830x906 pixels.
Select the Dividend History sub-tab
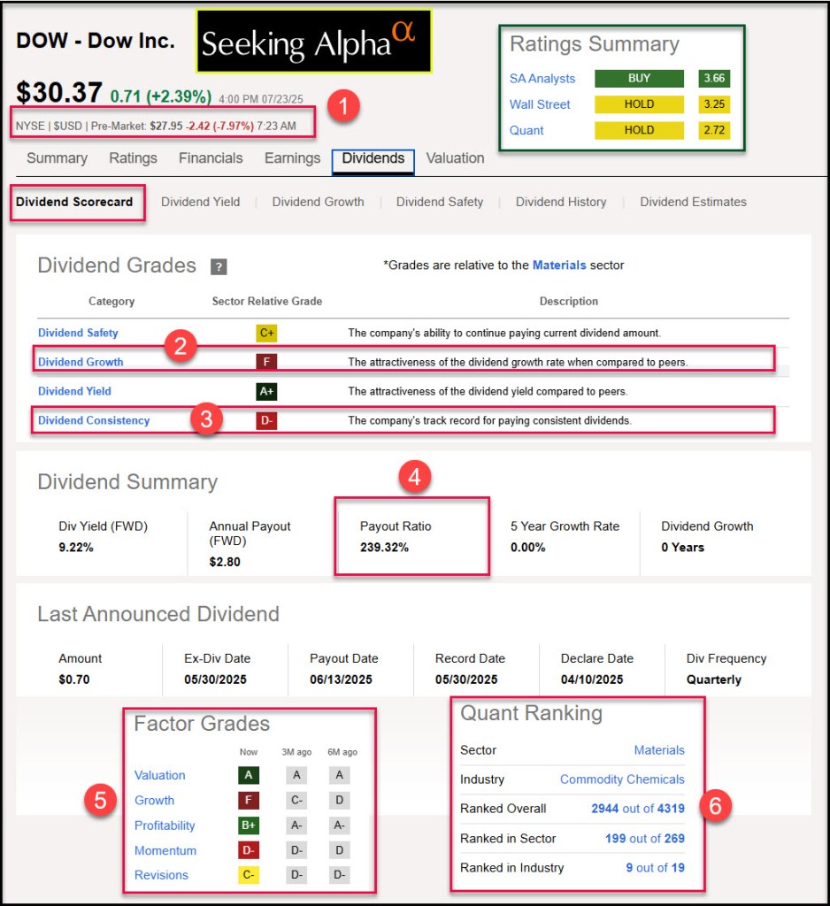[561, 202]
